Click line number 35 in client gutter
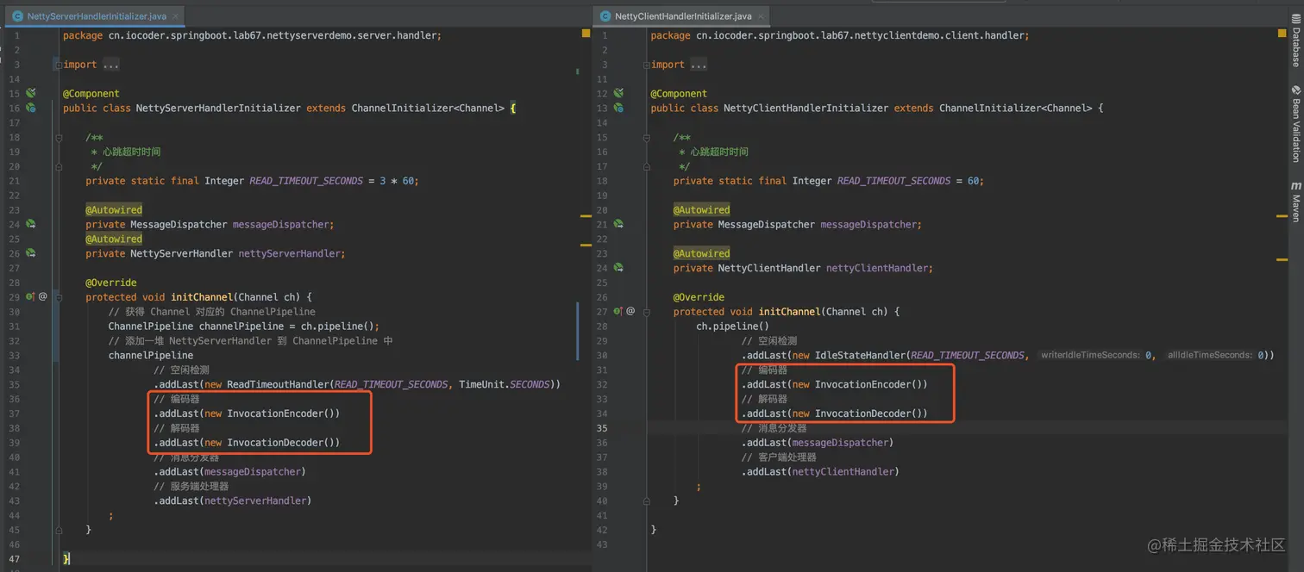Image resolution: width=1304 pixels, height=572 pixels. tap(602, 428)
